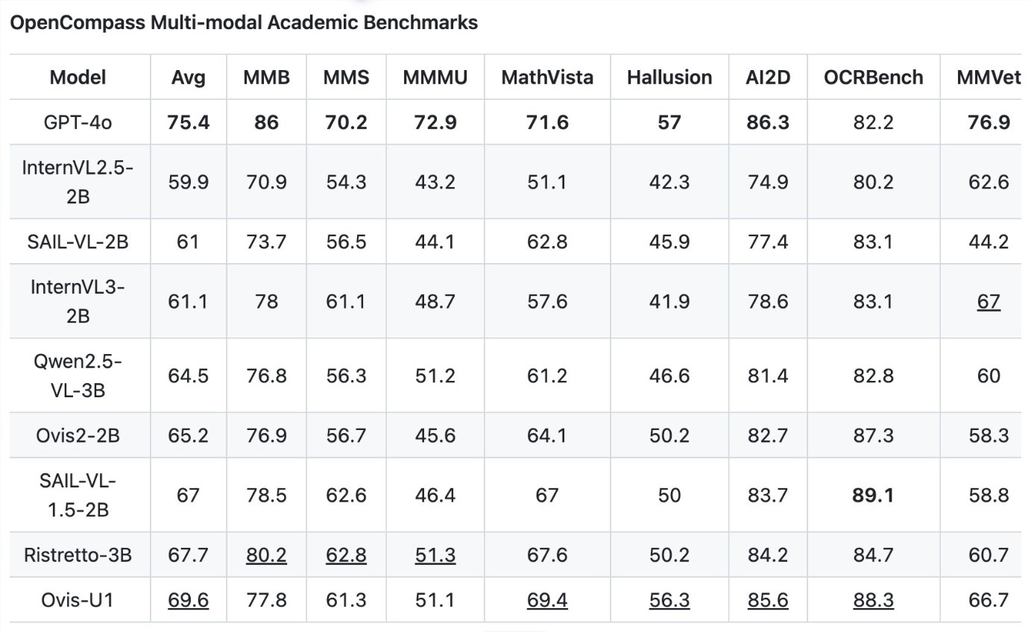The height and width of the screenshot is (632, 1031).
Task: Click the Avg column header
Action: click(x=188, y=78)
